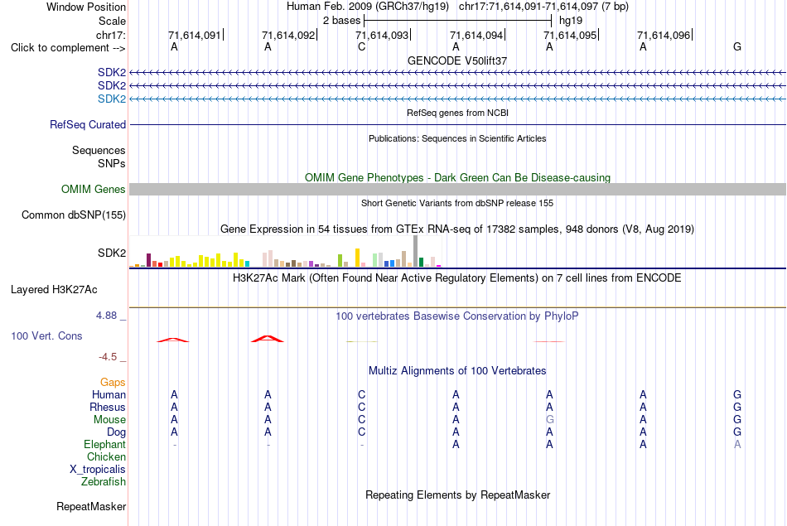Click the Sequences track label

coord(99,150)
